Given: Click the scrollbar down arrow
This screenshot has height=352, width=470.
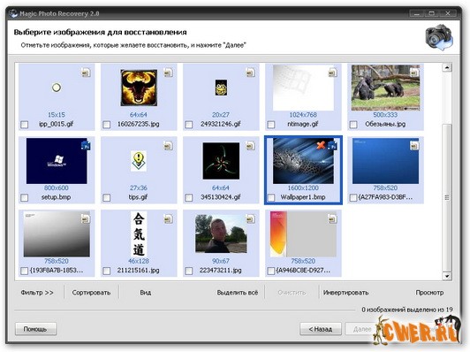Looking at the screenshot, I should coord(447,276).
